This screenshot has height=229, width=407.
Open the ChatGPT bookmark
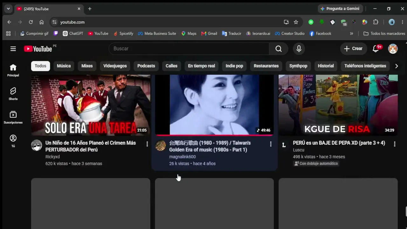coord(73,33)
